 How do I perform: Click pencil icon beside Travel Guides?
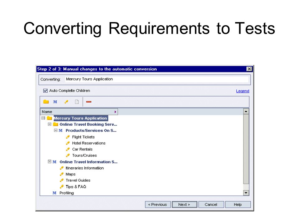click(x=62, y=180)
